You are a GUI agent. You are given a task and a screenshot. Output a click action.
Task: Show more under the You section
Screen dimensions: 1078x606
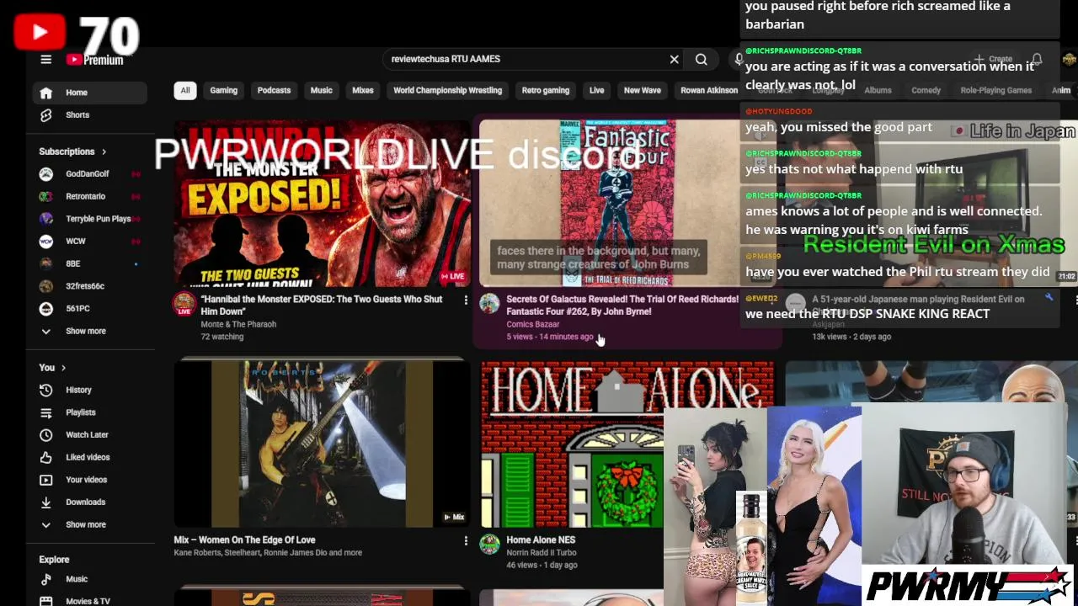pyautogui.click(x=90, y=524)
